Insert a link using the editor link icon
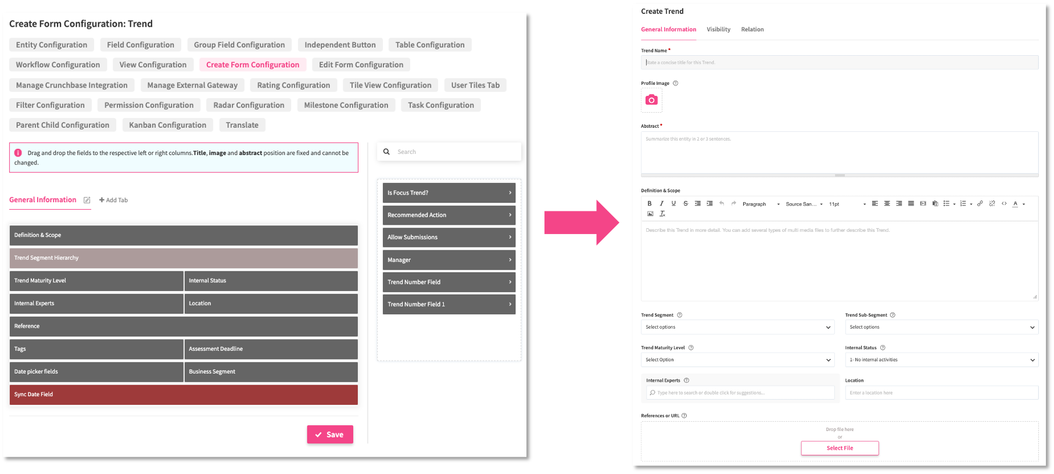Image resolution: width=1054 pixels, height=474 pixels. click(980, 204)
